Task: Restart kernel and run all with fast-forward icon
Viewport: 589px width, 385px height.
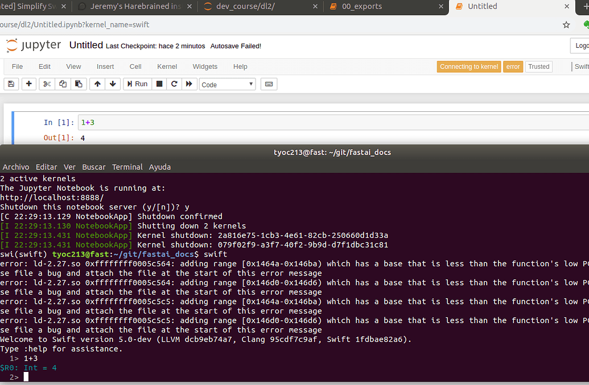Action: click(x=189, y=83)
